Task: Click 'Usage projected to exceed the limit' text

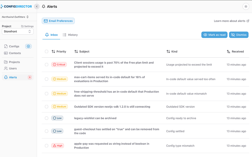Action: [x=189, y=65]
